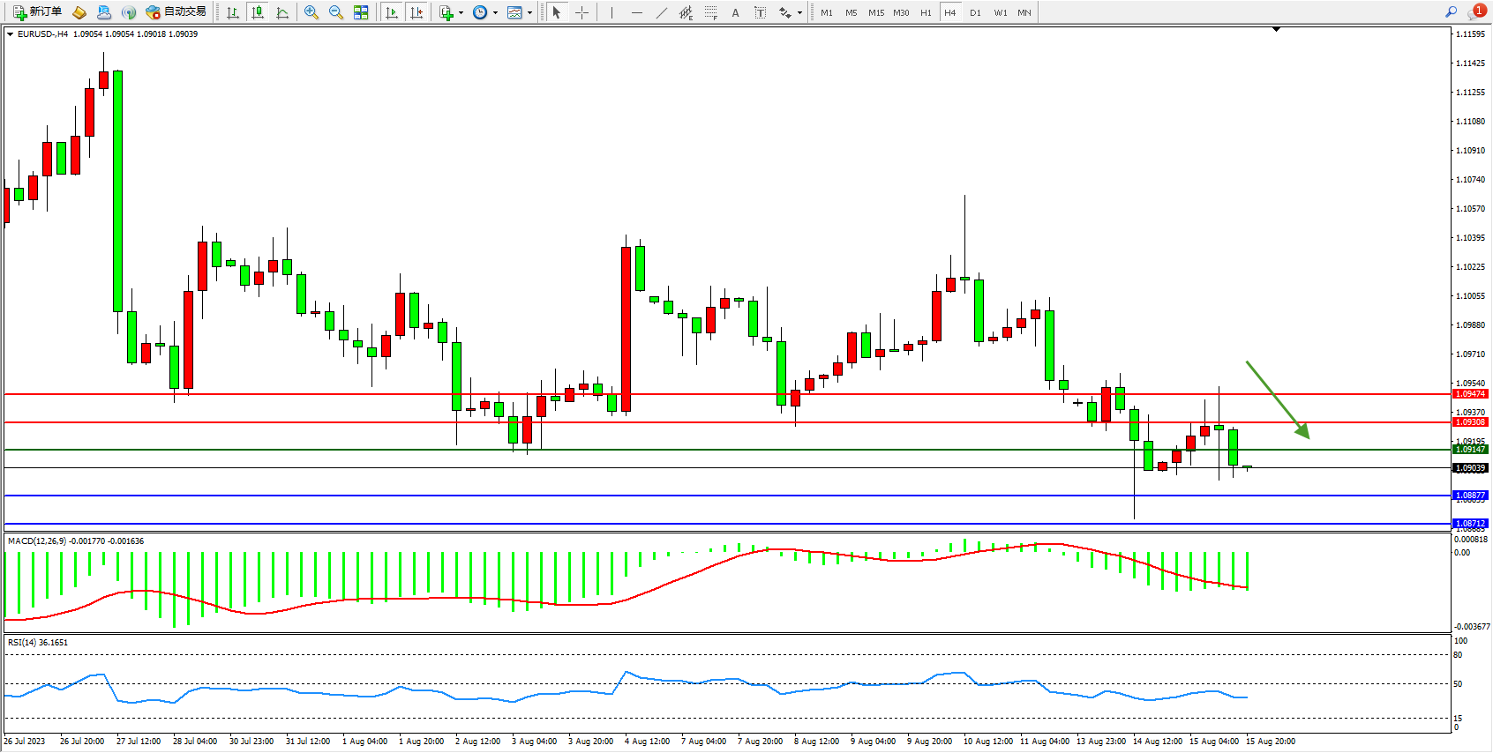Switch chart to line chart display

pyautogui.click(x=282, y=12)
